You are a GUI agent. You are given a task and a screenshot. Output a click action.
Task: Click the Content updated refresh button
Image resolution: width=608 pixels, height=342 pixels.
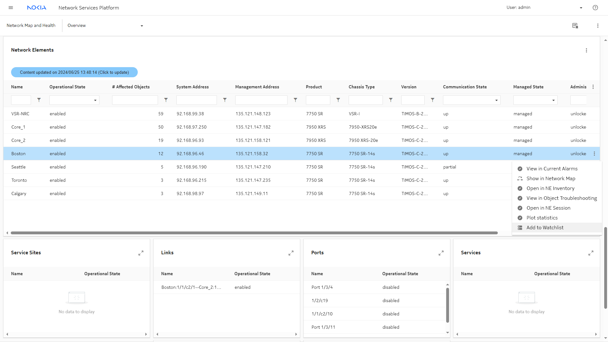coord(74,72)
